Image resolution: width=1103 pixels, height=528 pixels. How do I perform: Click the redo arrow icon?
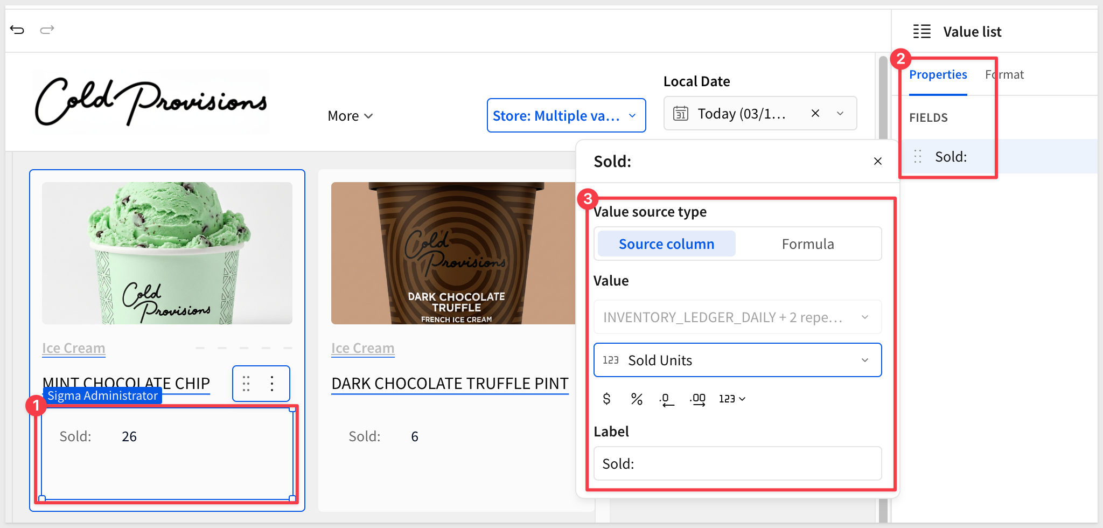(47, 30)
